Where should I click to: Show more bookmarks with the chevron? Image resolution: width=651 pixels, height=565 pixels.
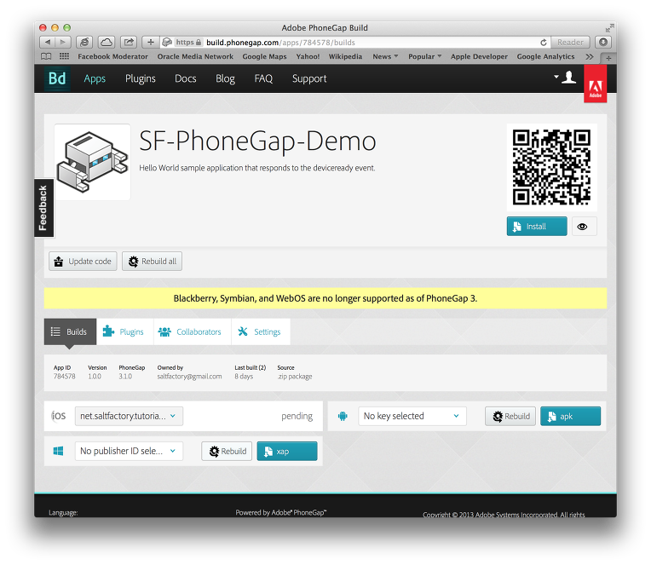[589, 56]
